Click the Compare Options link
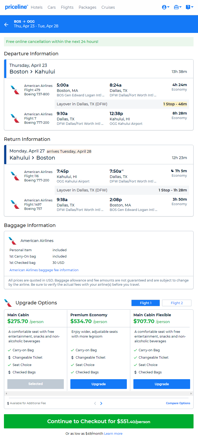Screen dimensions: 198x440 [x=178, y=403]
